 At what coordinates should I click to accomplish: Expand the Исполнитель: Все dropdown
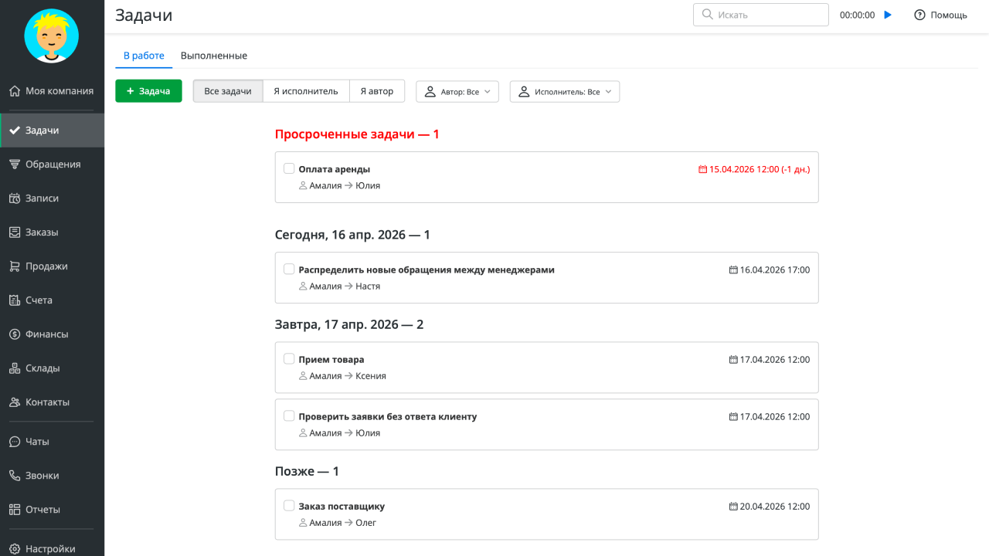[564, 91]
